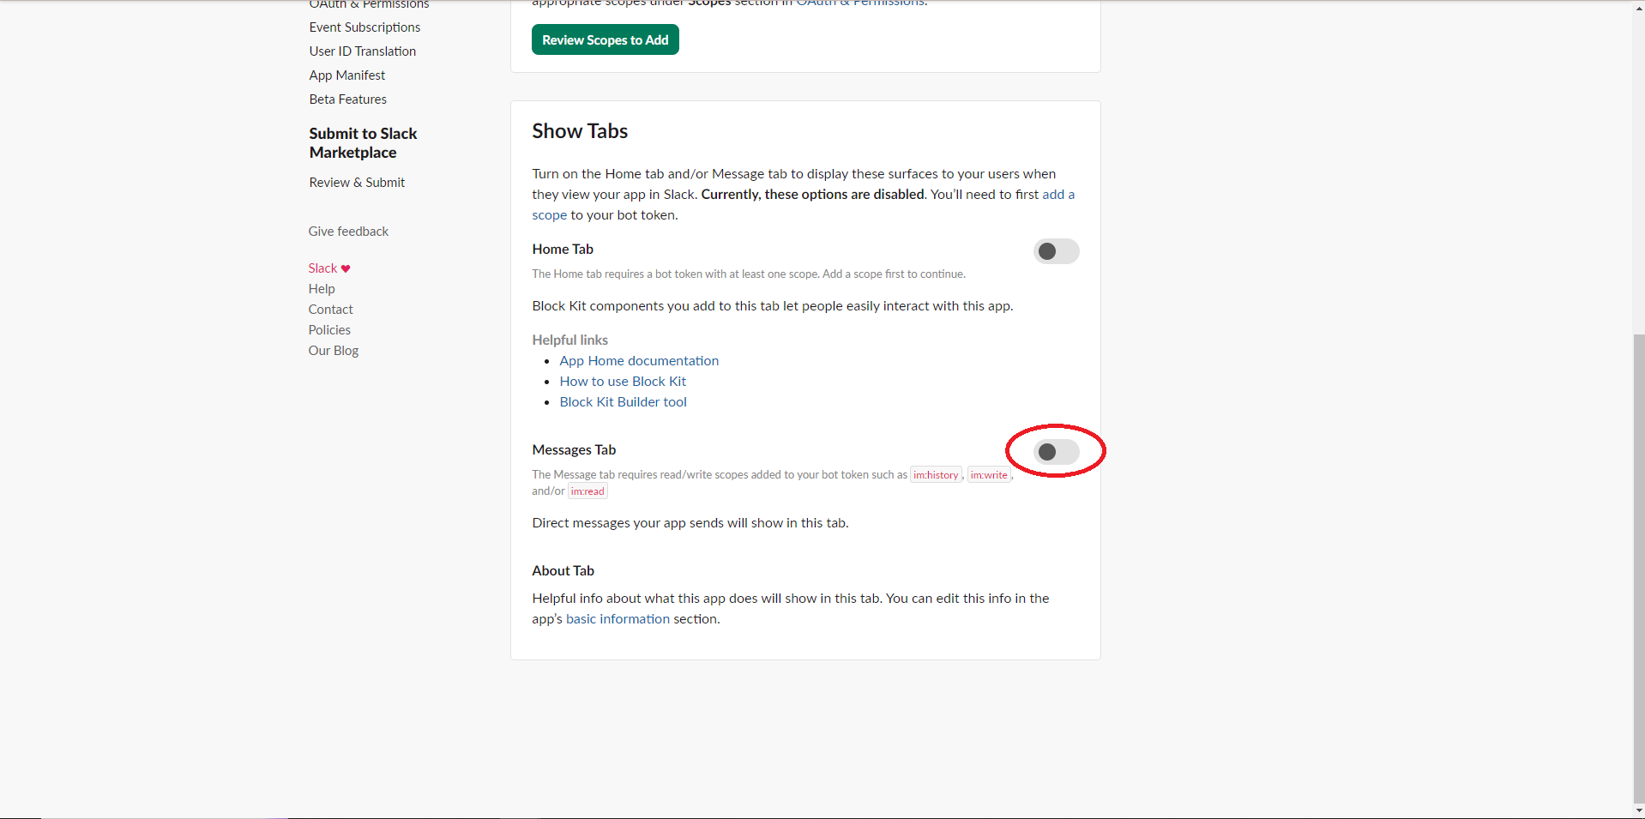Go to User ID Translation page
The width and height of the screenshot is (1645, 819).
[x=362, y=51]
